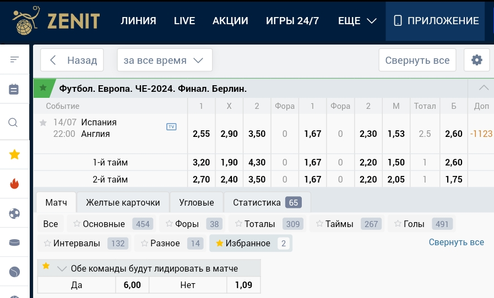Image resolution: width=494 pixels, height=298 pixels.
Task: Select 1-й тайм win 2 odds 4,30
Action: click(x=257, y=162)
